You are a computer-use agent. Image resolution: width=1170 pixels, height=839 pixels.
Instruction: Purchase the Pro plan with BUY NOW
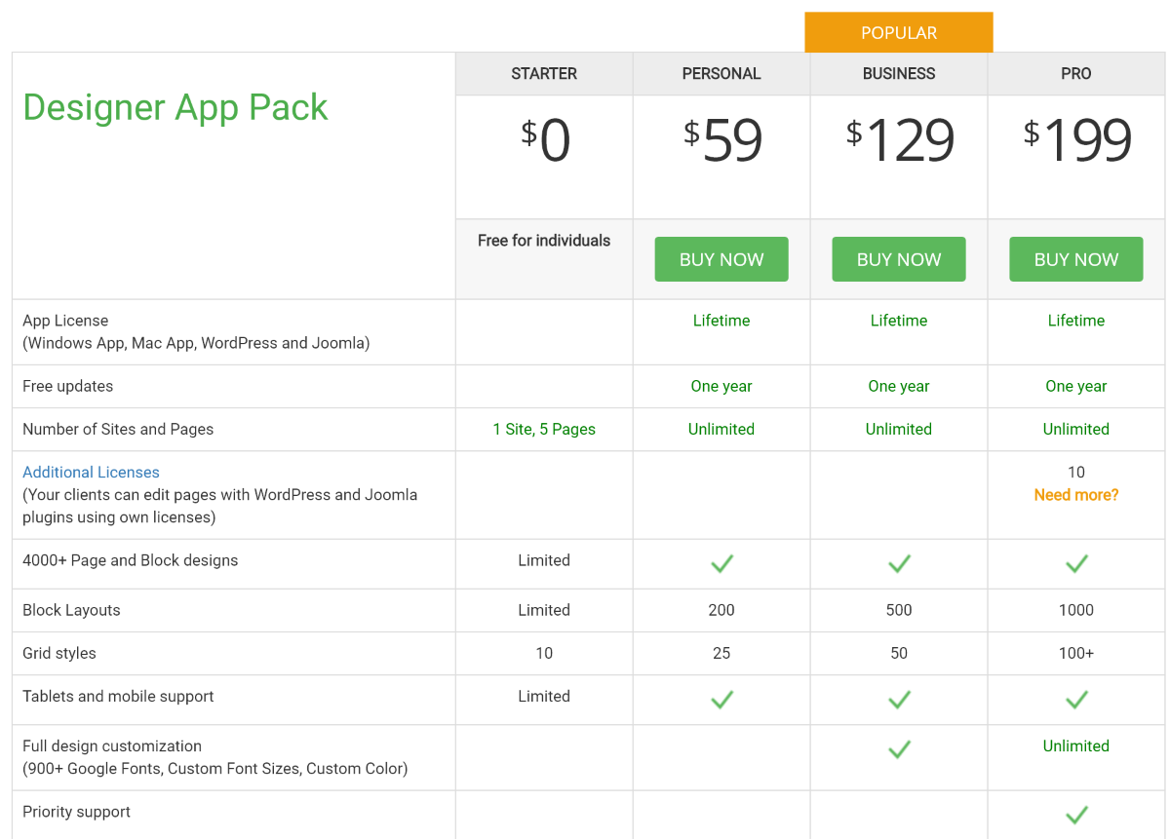click(x=1076, y=259)
